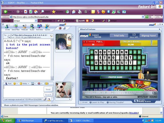This screenshot has width=164, height=123.
Task: Click the Go button beside address bar
Action: [x=149, y=17]
